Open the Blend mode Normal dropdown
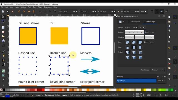 point(157,70)
